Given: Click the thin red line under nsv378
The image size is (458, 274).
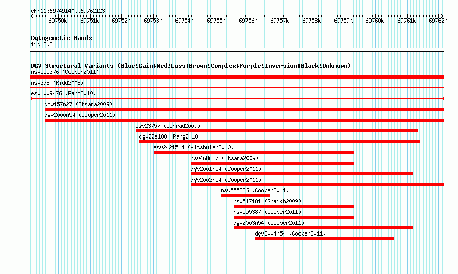Looking at the screenshot, I should pos(237,88).
